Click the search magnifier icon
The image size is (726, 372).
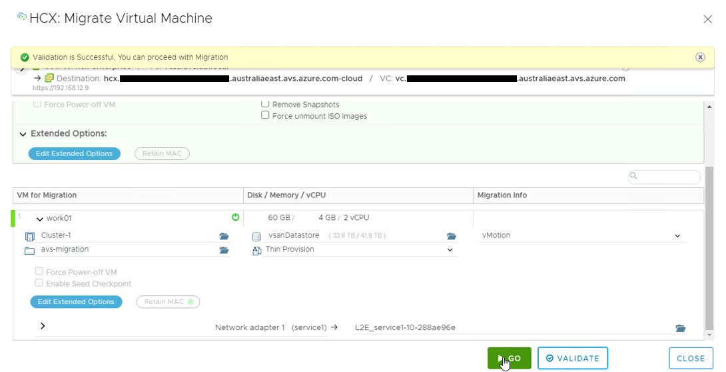633,175
